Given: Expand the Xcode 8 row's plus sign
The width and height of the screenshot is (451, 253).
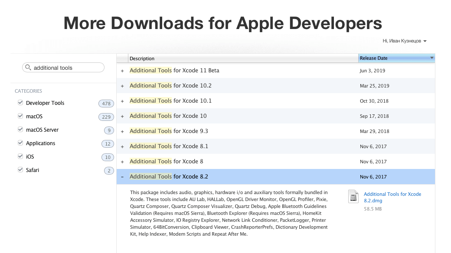Looking at the screenshot, I should click(x=122, y=162).
